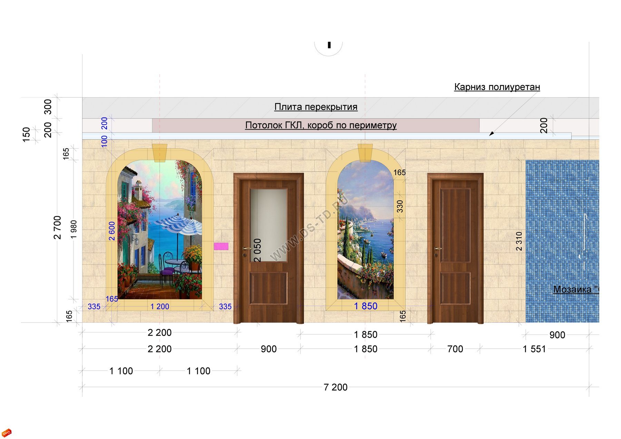
Task: Select the blue mosaic tile panel
Action: click(562, 241)
